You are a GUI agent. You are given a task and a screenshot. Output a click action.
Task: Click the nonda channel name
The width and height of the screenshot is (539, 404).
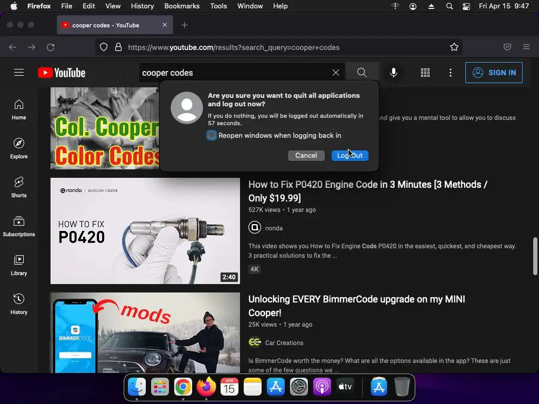(x=274, y=228)
